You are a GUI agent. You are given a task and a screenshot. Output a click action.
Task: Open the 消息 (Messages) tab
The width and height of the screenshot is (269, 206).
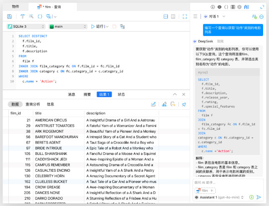tap(71, 95)
